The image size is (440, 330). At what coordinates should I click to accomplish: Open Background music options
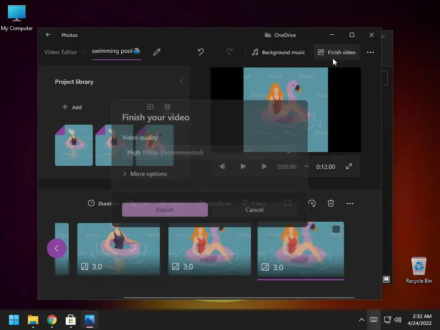coord(278,52)
